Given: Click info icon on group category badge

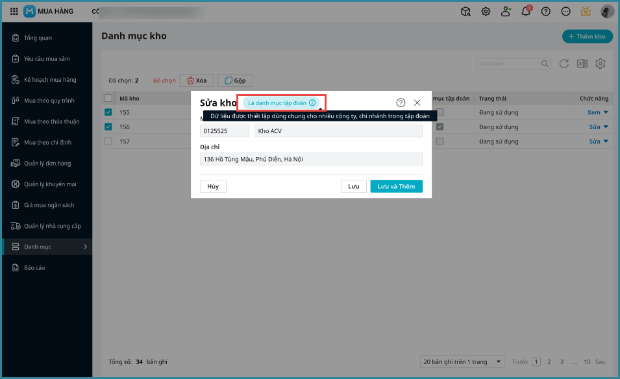Looking at the screenshot, I should click(312, 103).
